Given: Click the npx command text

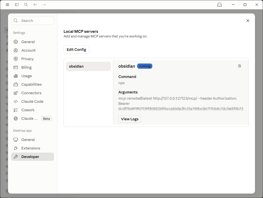Looking at the screenshot, I should (121, 83).
